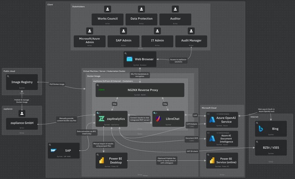Click the person icon above zapliance GmbH

tap(22, 113)
